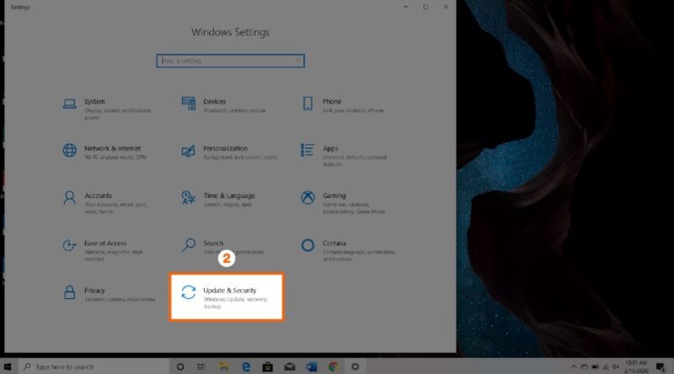Open the Apps settings category

click(345, 155)
